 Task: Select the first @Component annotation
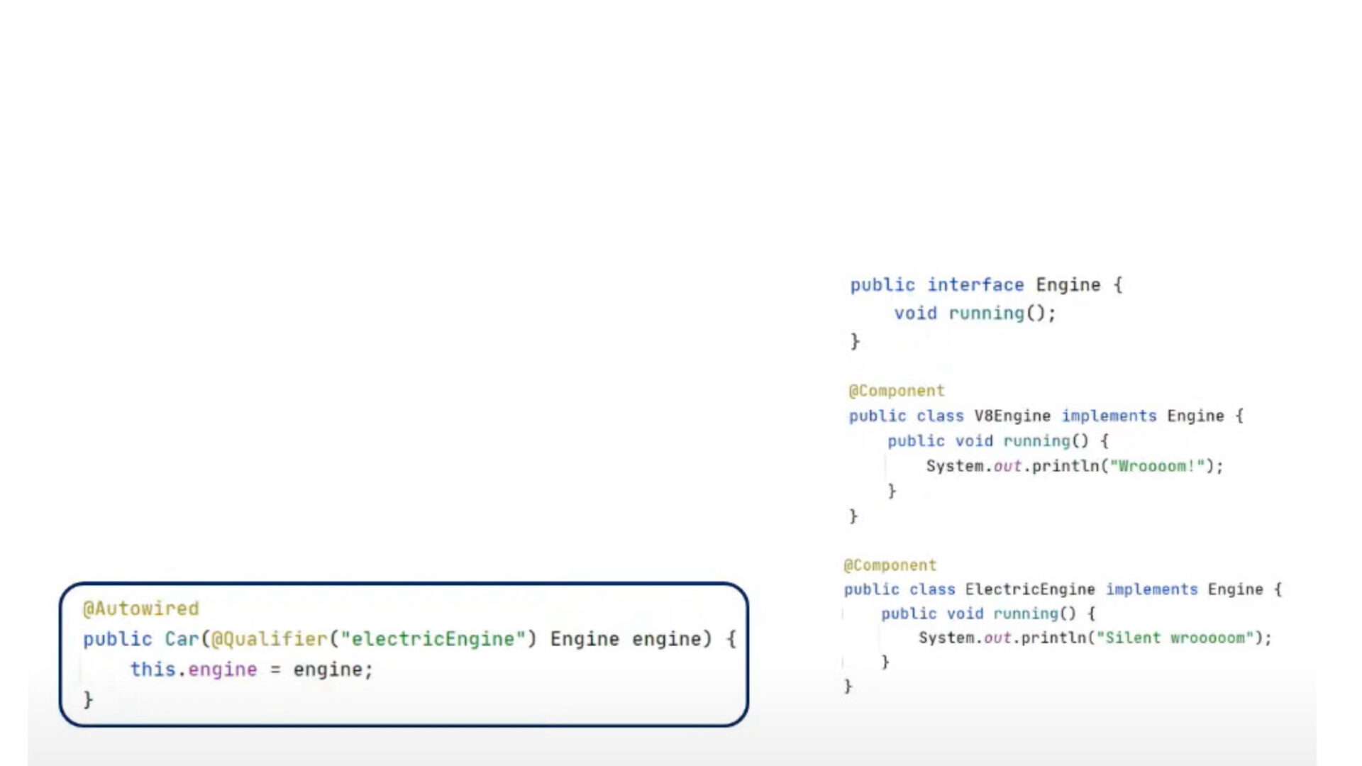pyautogui.click(x=897, y=390)
